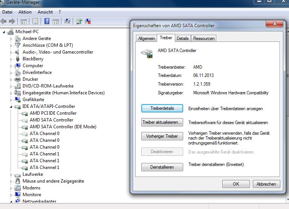The height and width of the screenshot is (209, 289).
Task: Select the Audio-, Video- und Gamecontroller speaker icon
Action: click(x=17, y=52)
